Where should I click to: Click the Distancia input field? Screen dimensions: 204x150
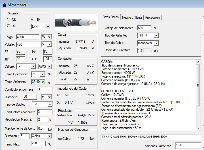(x=30, y=97)
